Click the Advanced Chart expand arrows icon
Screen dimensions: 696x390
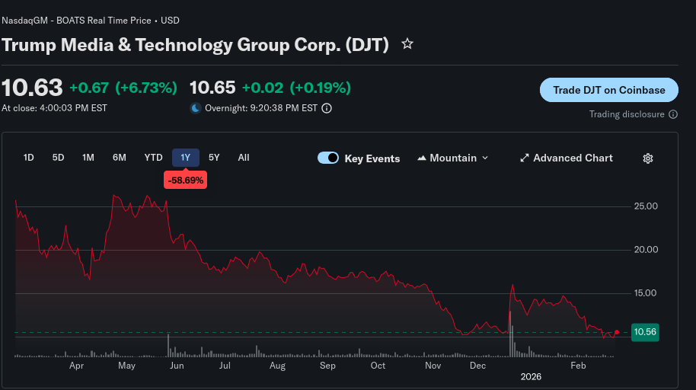click(524, 158)
